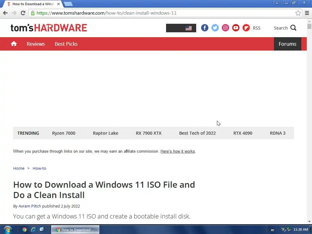Open the keyboard tray icon
Image resolution: width=312 pixels, height=234 pixels.
click(x=272, y=230)
